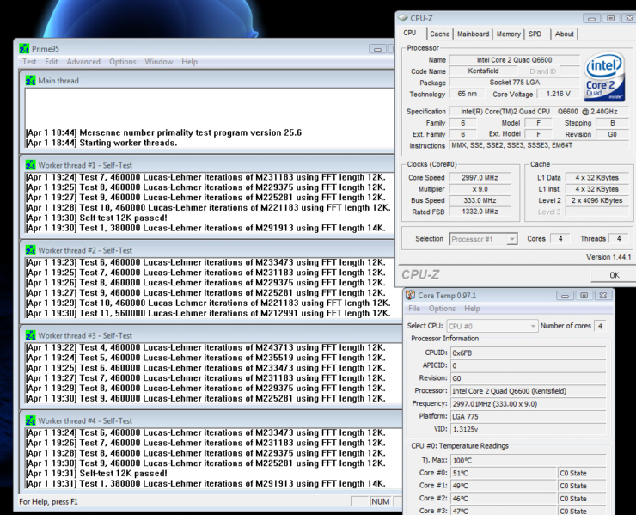Click the Multiplier value x 9.0

click(x=480, y=189)
